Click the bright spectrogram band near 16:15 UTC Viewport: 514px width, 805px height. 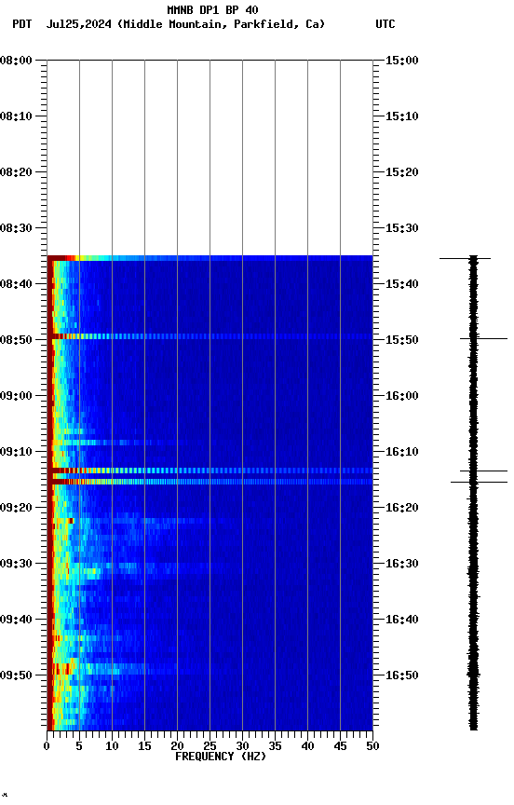(x=210, y=482)
